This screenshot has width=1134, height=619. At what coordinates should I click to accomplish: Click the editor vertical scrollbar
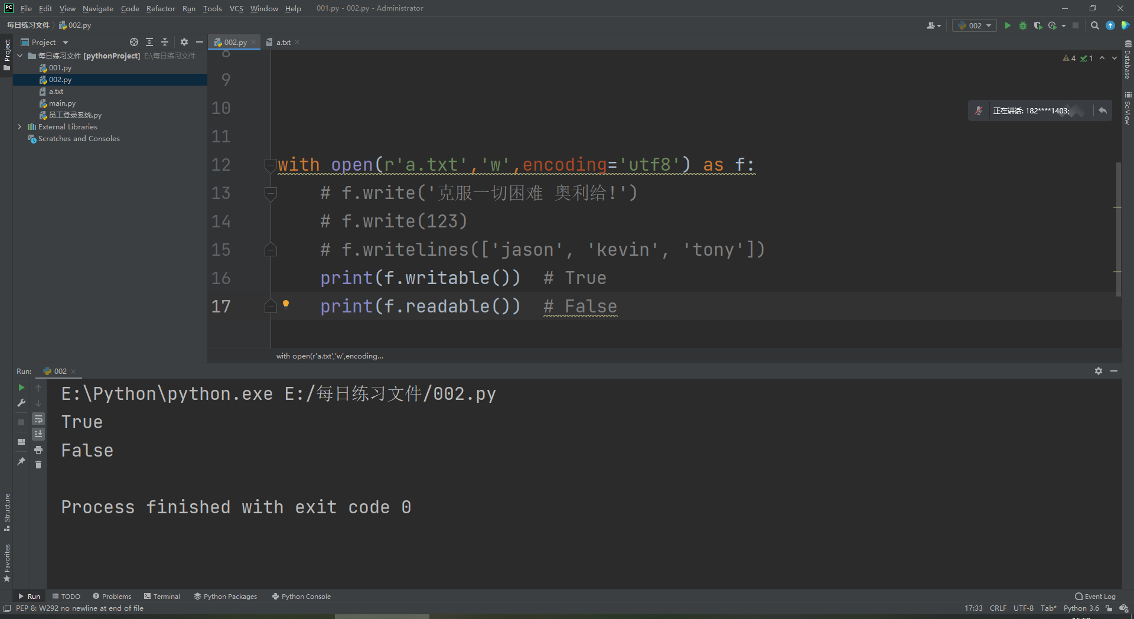click(1117, 229)
